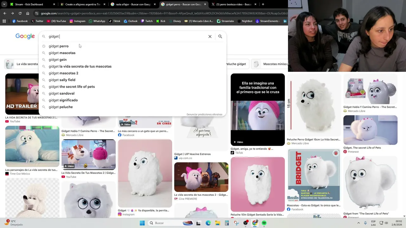Open the Outlook bookmark
Image resolution: width=406 pixels, height=228 pixels.
point(130,21)
